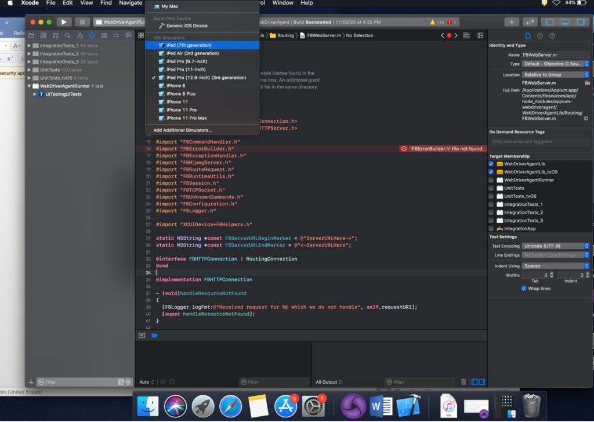Enable WebDriverAgentRunner target membership checkbox
This screenshot has width=594, height=422.
point(491,180)
